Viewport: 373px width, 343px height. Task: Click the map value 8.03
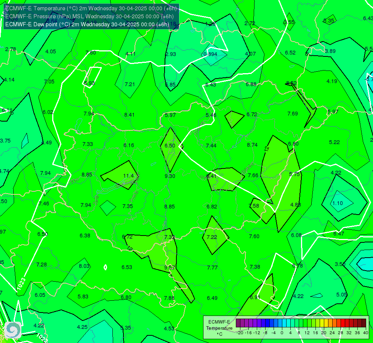pyautogui.click(x=84, y=266)
